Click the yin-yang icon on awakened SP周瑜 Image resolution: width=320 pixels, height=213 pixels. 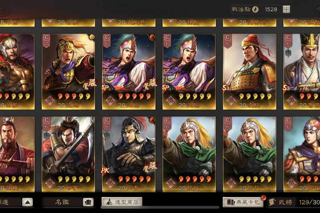[x=152, y=37]
